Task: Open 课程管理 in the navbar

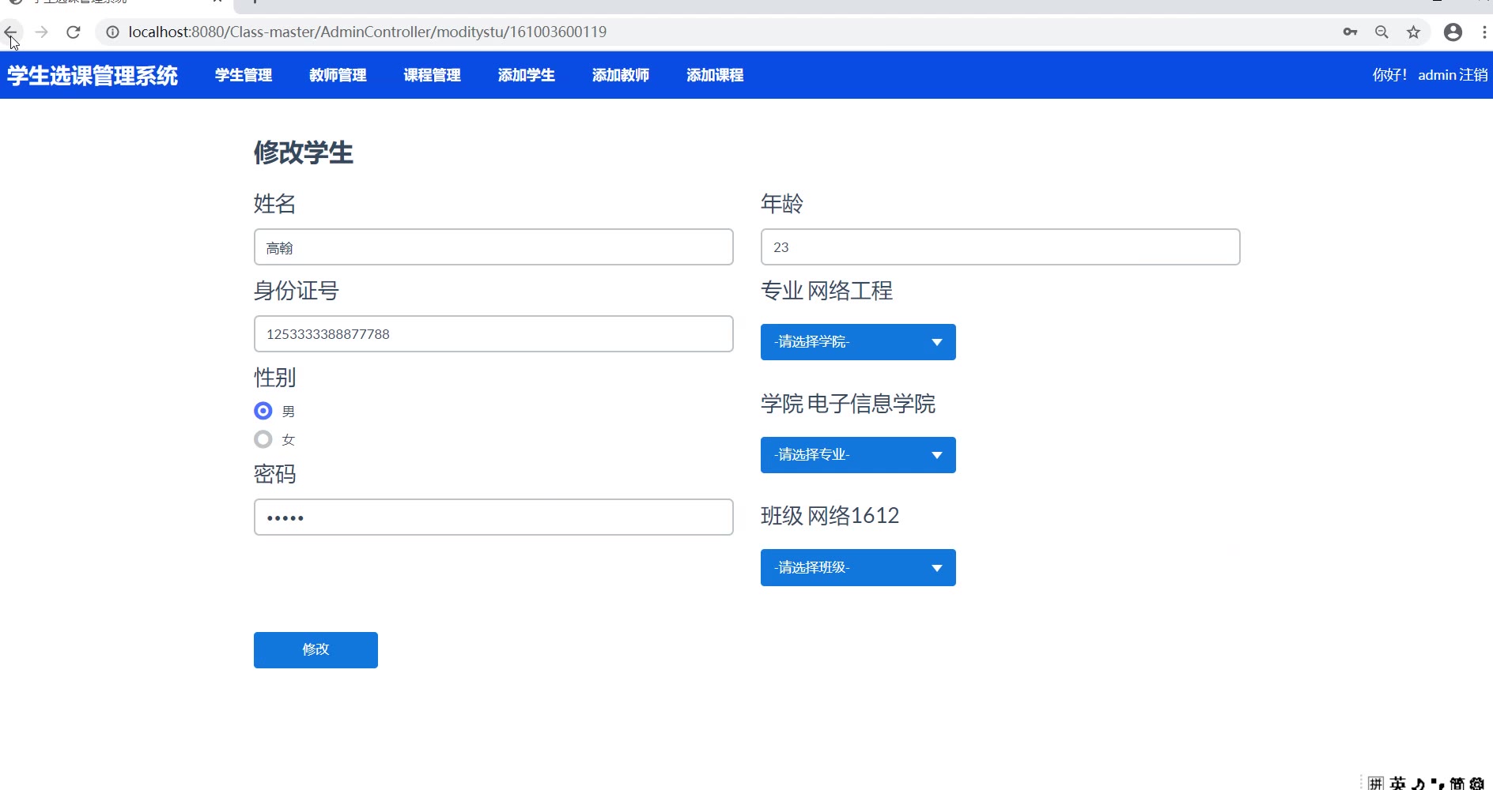Action: pos(432,75)
